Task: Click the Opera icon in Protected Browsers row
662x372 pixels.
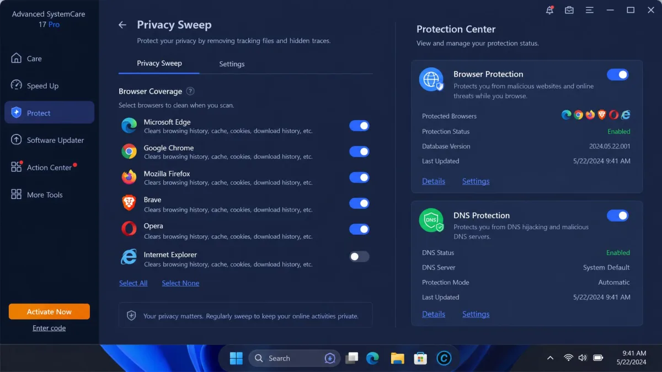Action: click(x=613, y=115)
